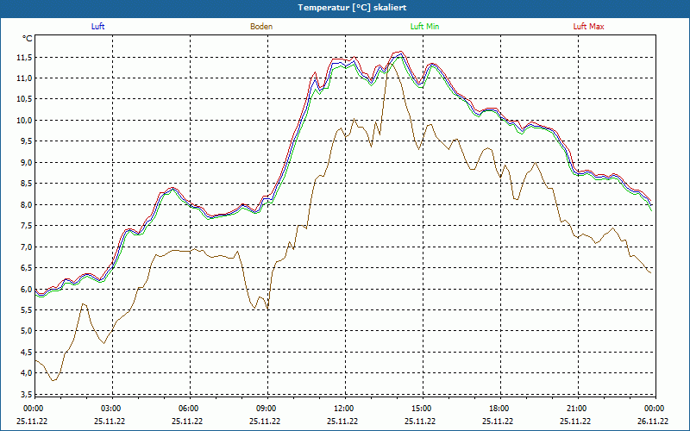The height and width of the screenshot is (431, 690).
Task: Click the 6,0 y-axis value
Action: (x=26, y=289)
